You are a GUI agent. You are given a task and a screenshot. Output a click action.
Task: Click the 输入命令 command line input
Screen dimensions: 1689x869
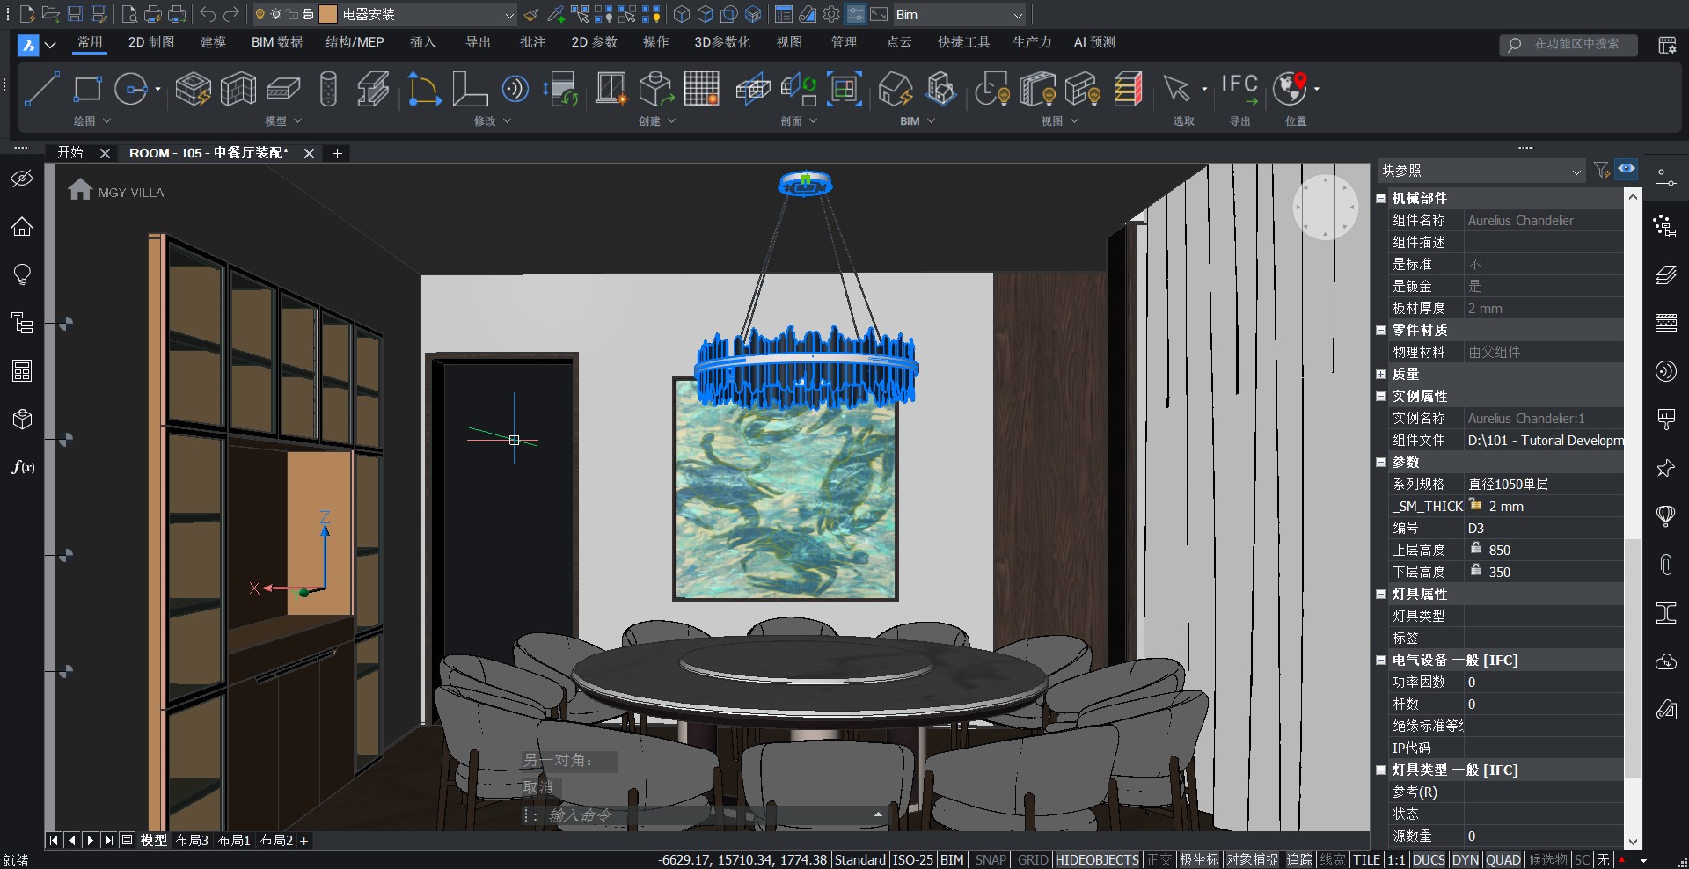point(704,815)
